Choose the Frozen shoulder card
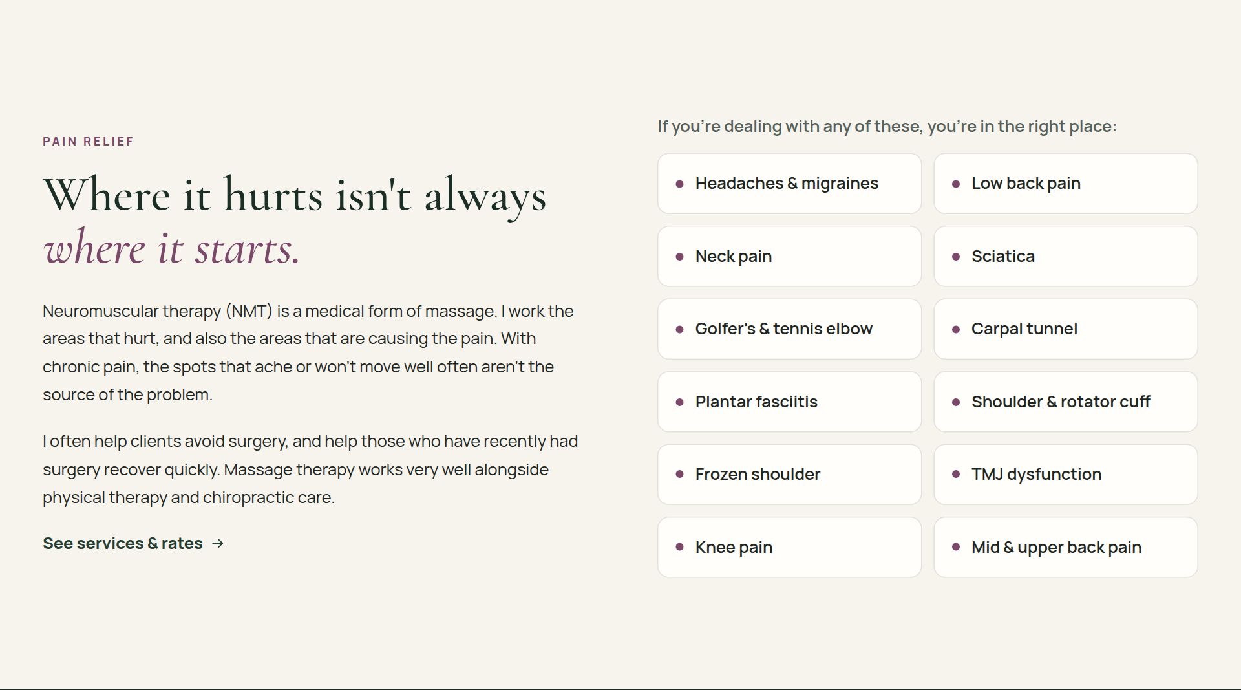Viewport: 1241px width, 690px height. pyautogui.click(x=789, y=475)
